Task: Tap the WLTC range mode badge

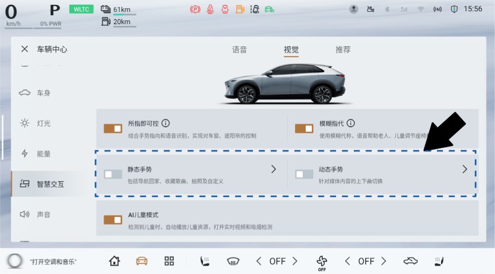Action: [x=81, y=9]
